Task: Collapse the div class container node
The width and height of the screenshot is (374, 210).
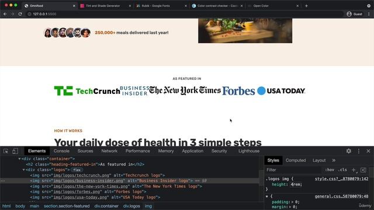Action: click(x=19, y=159)
